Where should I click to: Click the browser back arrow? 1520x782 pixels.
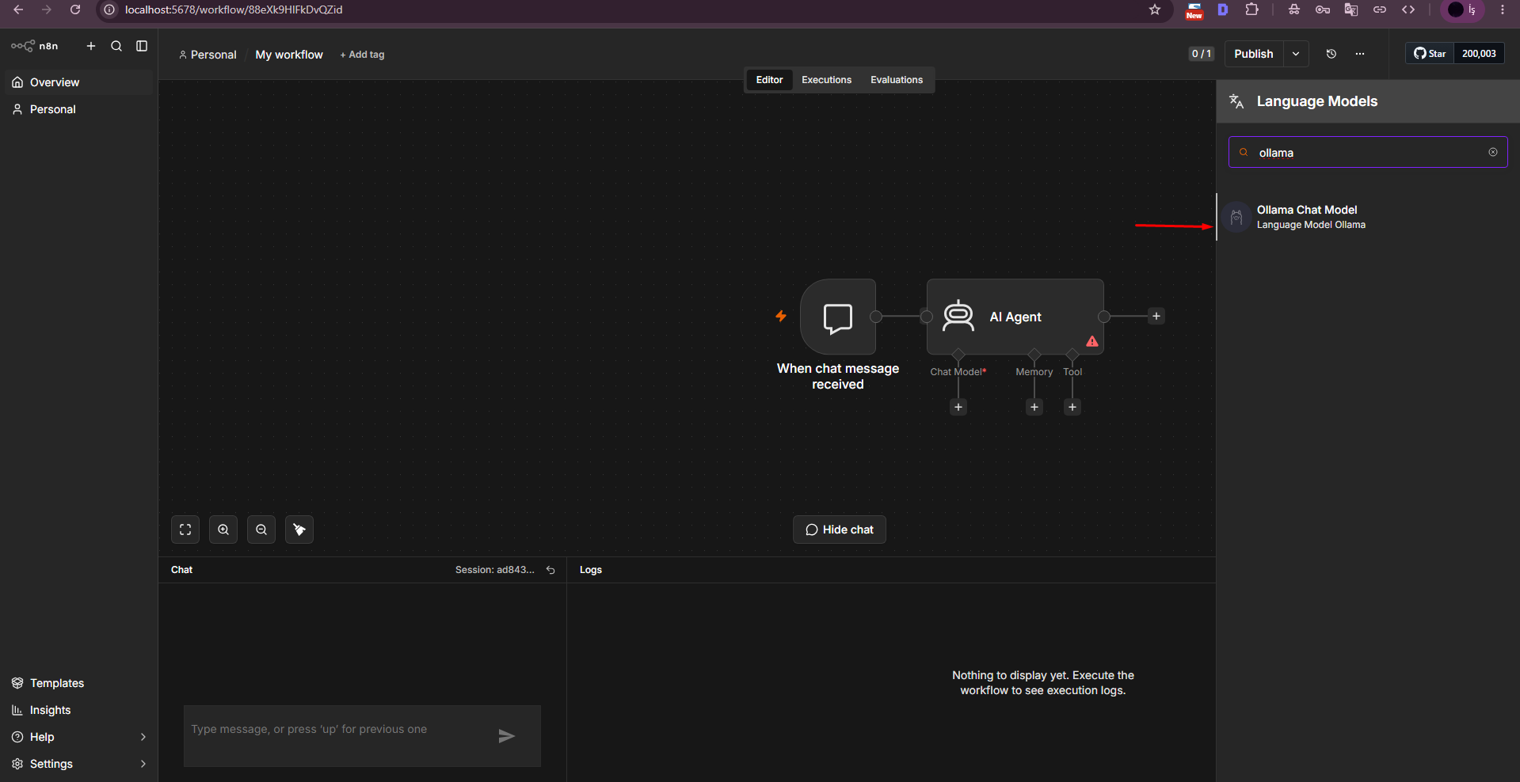(x=18, y=9)
